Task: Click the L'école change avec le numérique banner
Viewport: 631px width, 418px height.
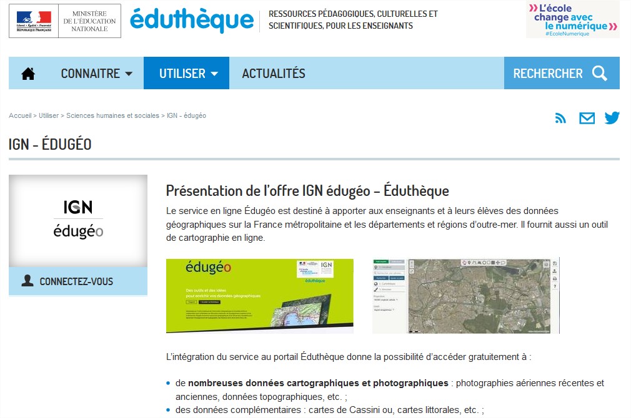Action: [x=572, y=20]
